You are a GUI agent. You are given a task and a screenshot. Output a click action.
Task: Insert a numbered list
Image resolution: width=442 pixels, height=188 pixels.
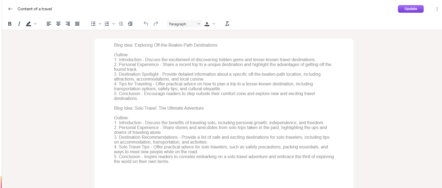pos(107,24)
